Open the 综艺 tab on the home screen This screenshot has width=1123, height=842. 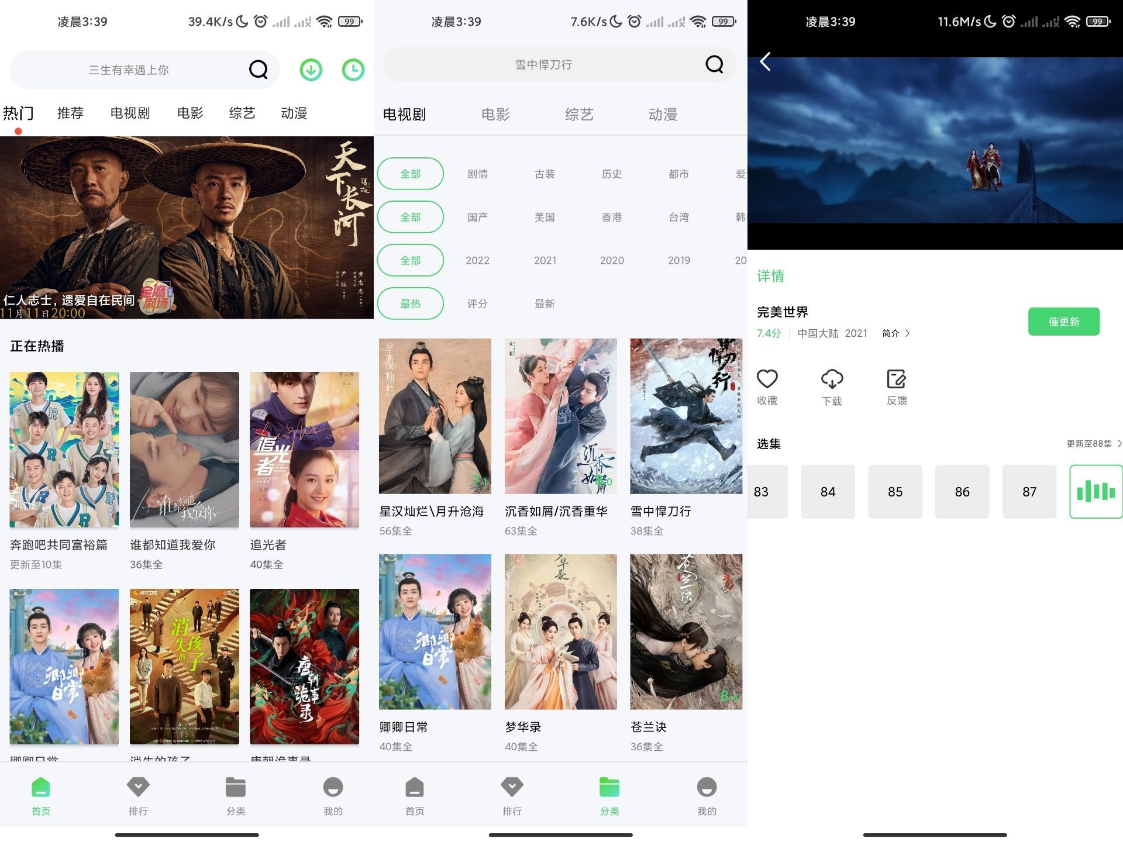(x=242, y=113)
